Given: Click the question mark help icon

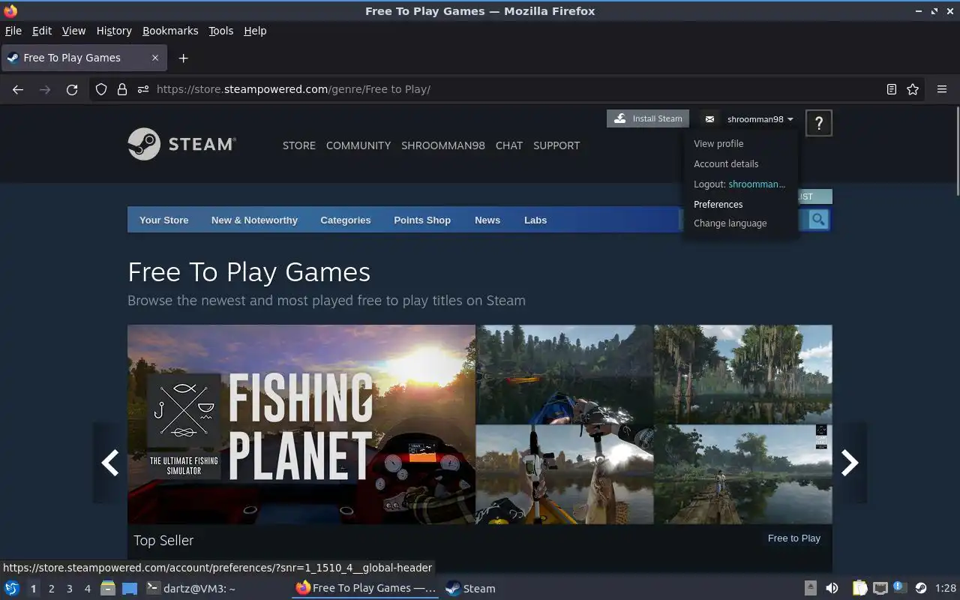Looking at the screenshot, I should pos(818,123).
